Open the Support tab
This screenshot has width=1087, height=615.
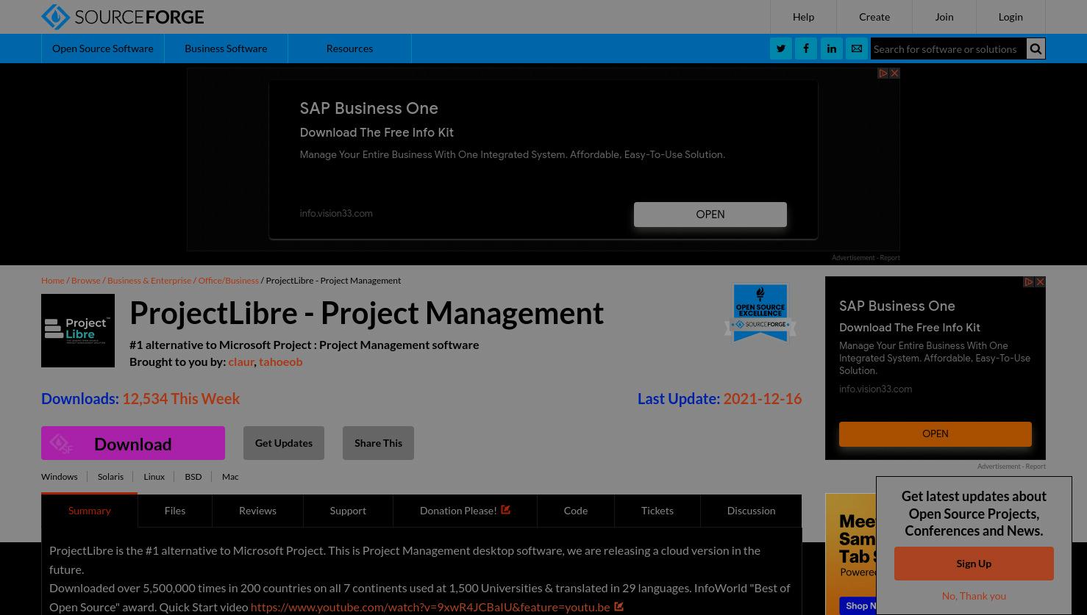point(348,511)
